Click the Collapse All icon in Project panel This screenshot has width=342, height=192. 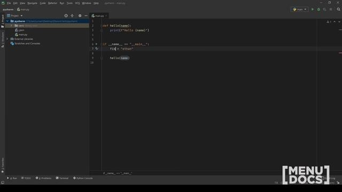pos(72,15)
